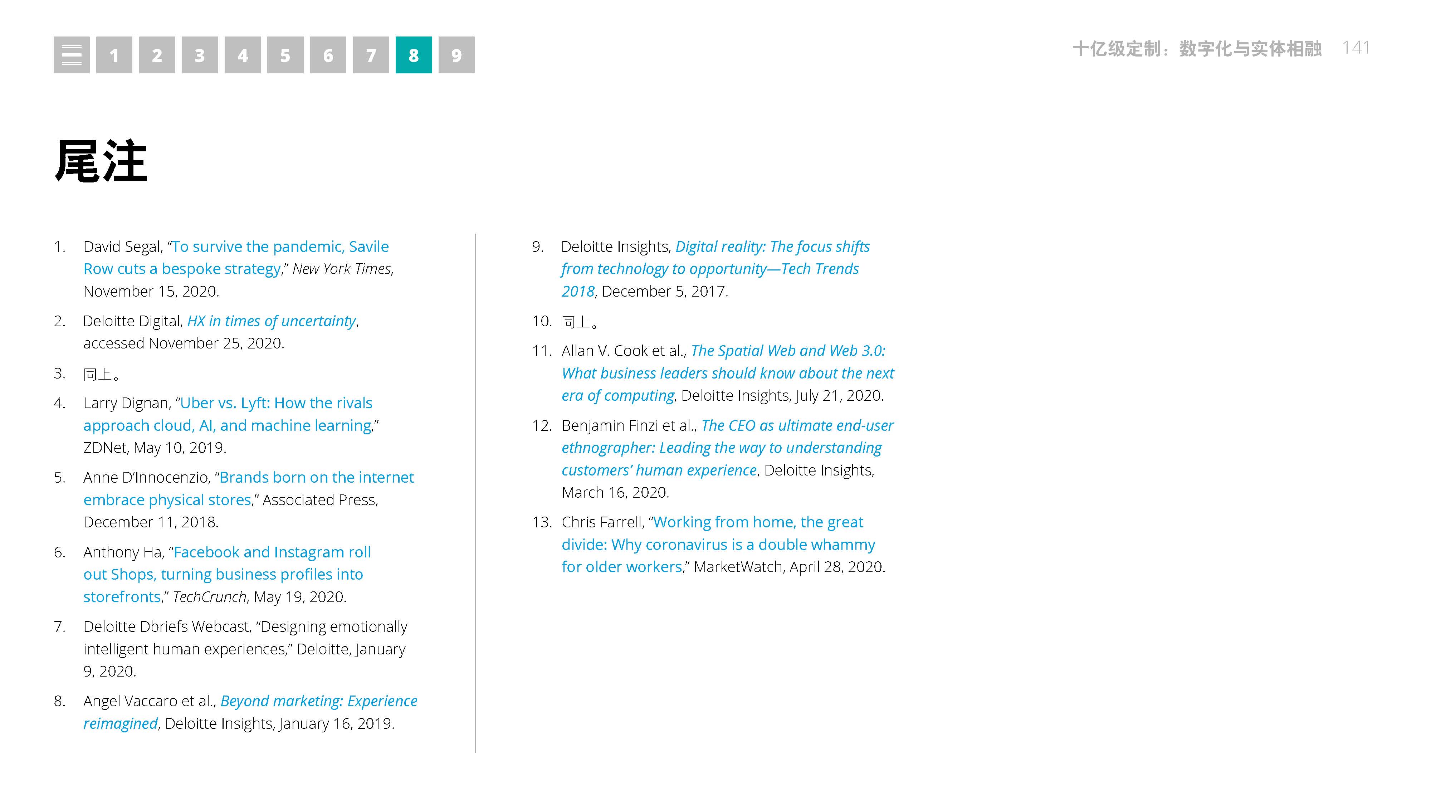
Task: Click "MarketWatch, April 28, 2020." text
Action: (x=790, y=567)
